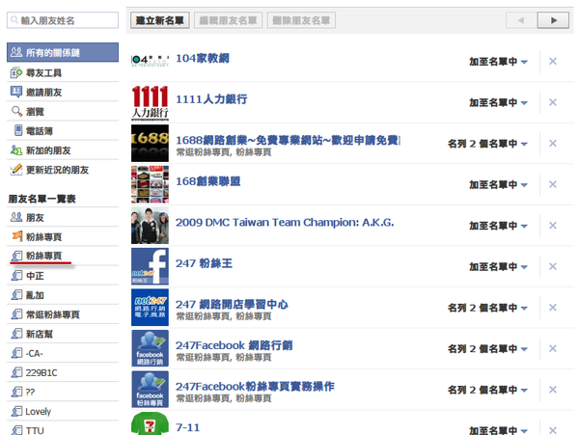Click the list icon beside Lovely
Viewport: 579px width, 435px height.
click(16, 411)
